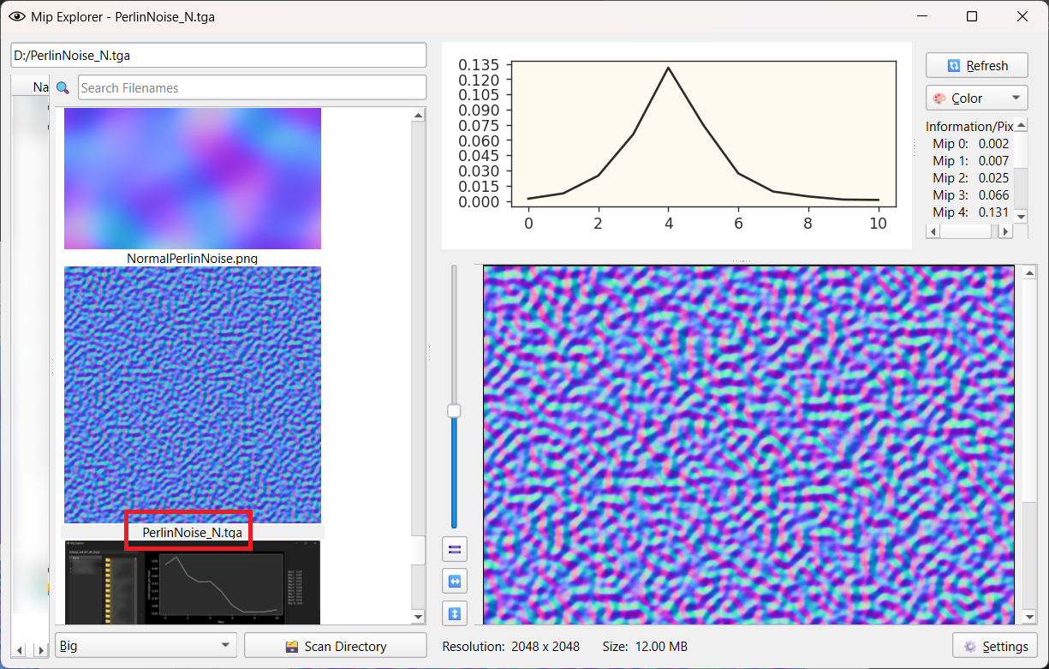Screen dimensions: 1049x669
Task: Select the NormalPerlinNoise.png thumbnail
Action: pyautogui.click(x=192, y=178)
